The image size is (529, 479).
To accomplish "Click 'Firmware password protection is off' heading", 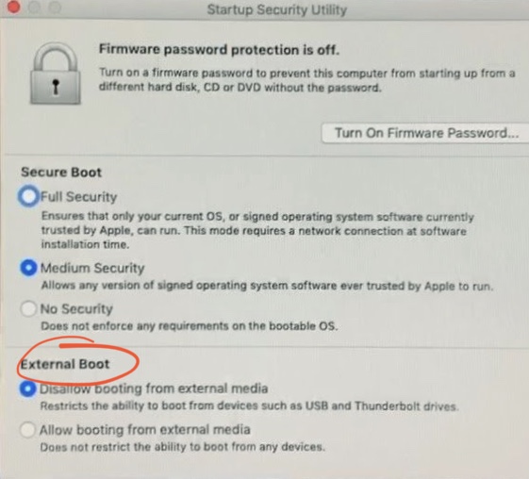I will [219, 50].
